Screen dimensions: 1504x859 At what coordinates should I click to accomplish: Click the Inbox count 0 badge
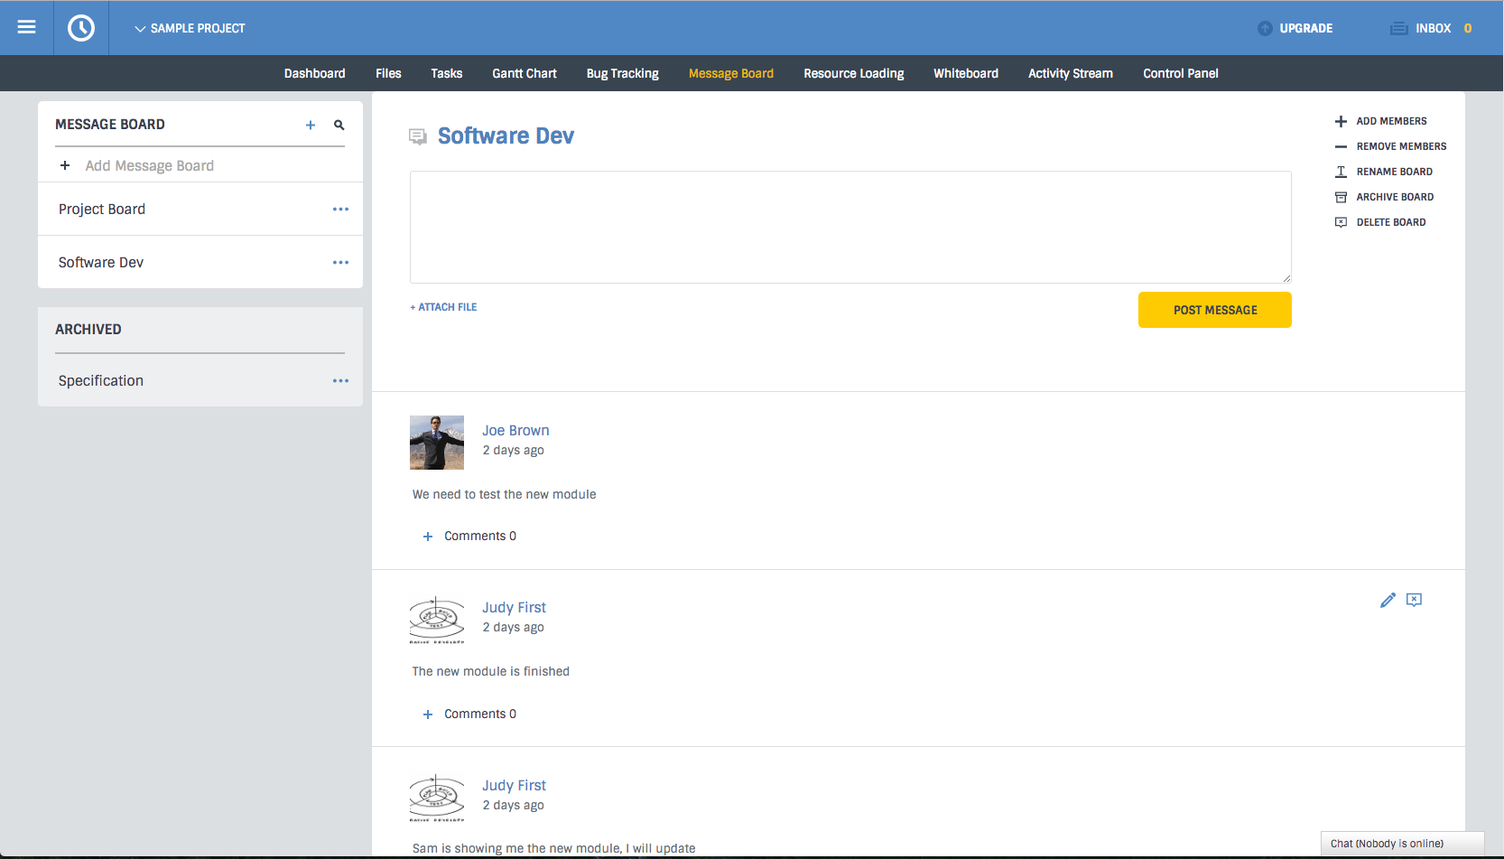(x=1468, y=28)
